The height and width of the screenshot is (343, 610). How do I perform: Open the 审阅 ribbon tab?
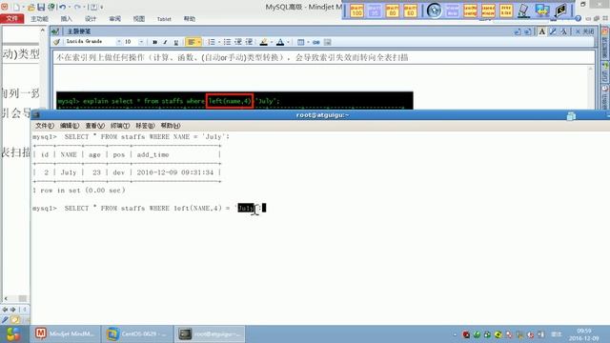pos(114,19)
